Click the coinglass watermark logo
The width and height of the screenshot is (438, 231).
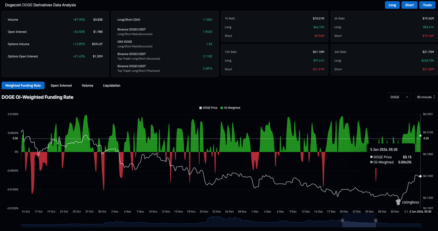(x=407, y=202)
